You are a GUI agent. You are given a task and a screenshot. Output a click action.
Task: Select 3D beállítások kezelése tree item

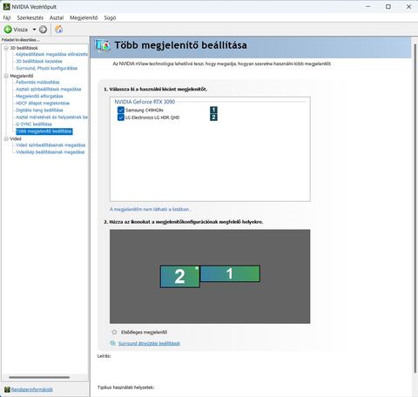39,61
